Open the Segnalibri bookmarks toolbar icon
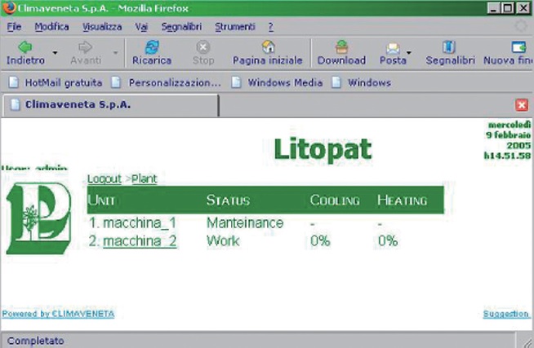 coord(448,47)
